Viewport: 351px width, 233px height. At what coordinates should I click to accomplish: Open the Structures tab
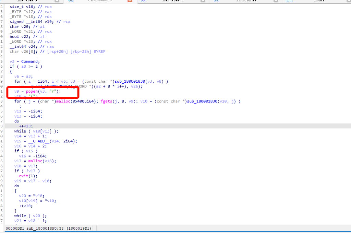click(246, 1)
